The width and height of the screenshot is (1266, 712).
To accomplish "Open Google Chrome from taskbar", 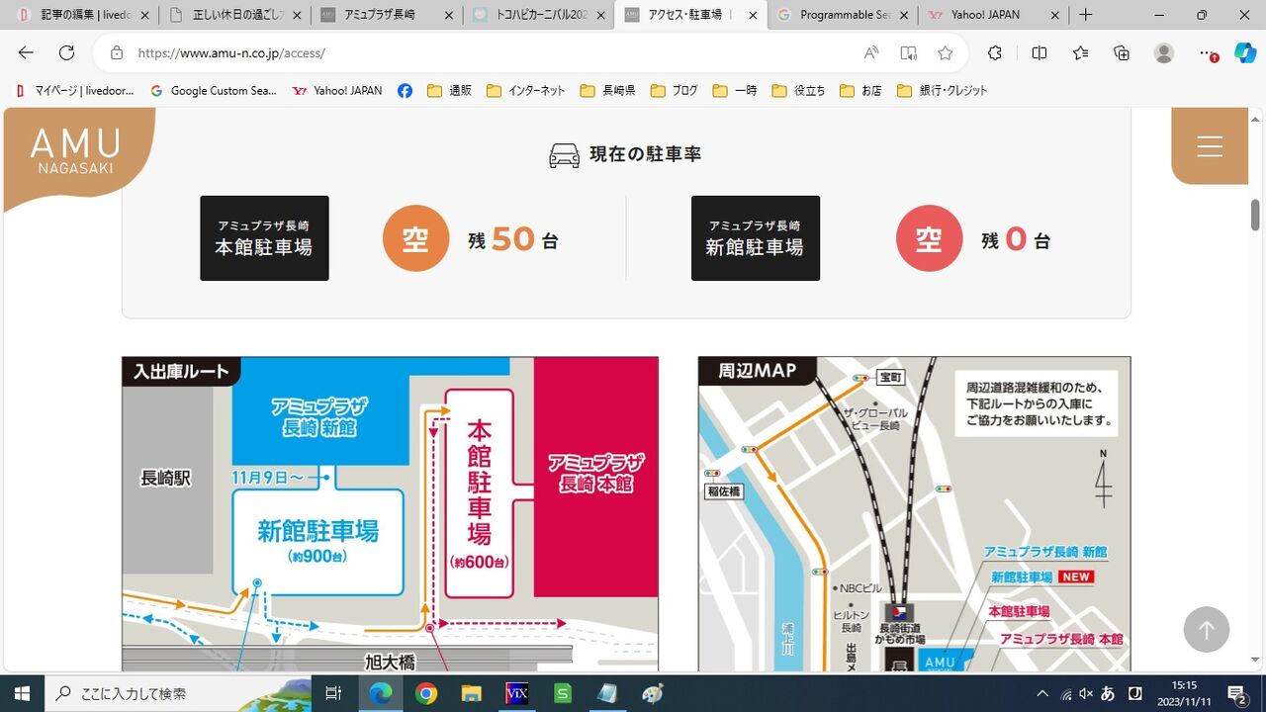I will click(426, 693).
